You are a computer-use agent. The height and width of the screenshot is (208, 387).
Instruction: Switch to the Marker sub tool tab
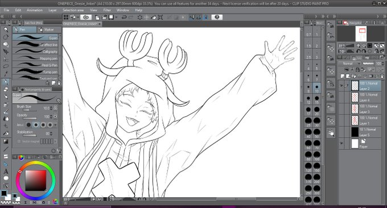tap(49, 30)
